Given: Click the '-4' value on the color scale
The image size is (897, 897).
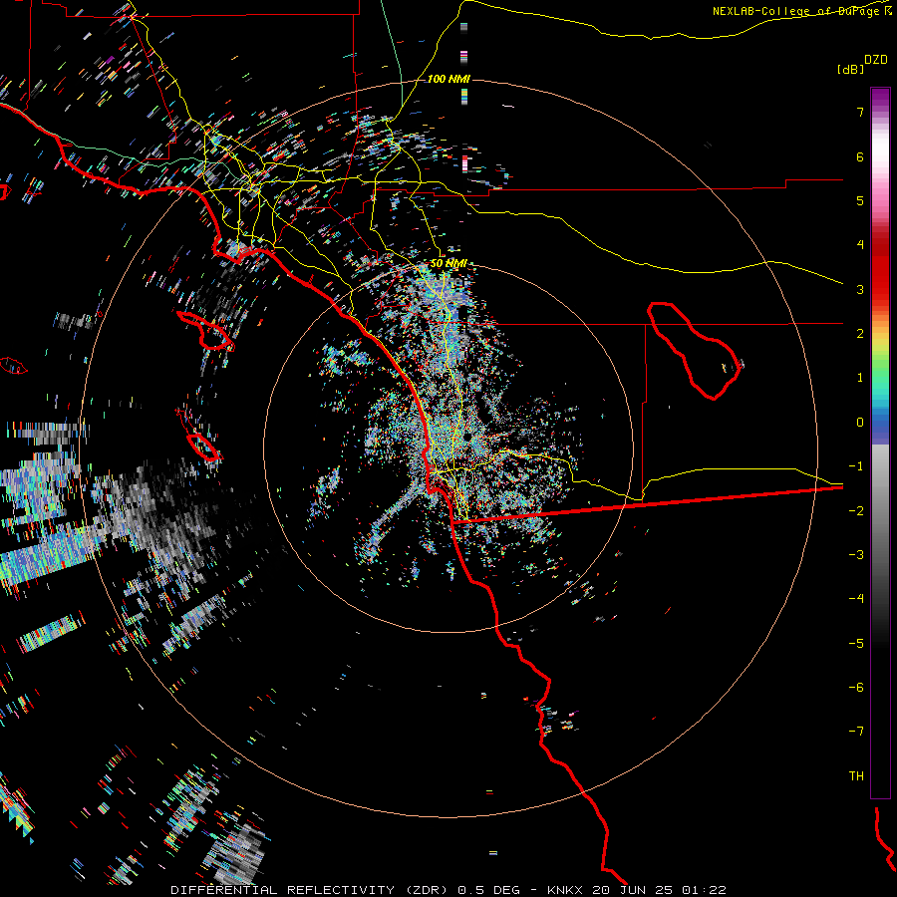Looking at the screenshot, I should point(856,599).
